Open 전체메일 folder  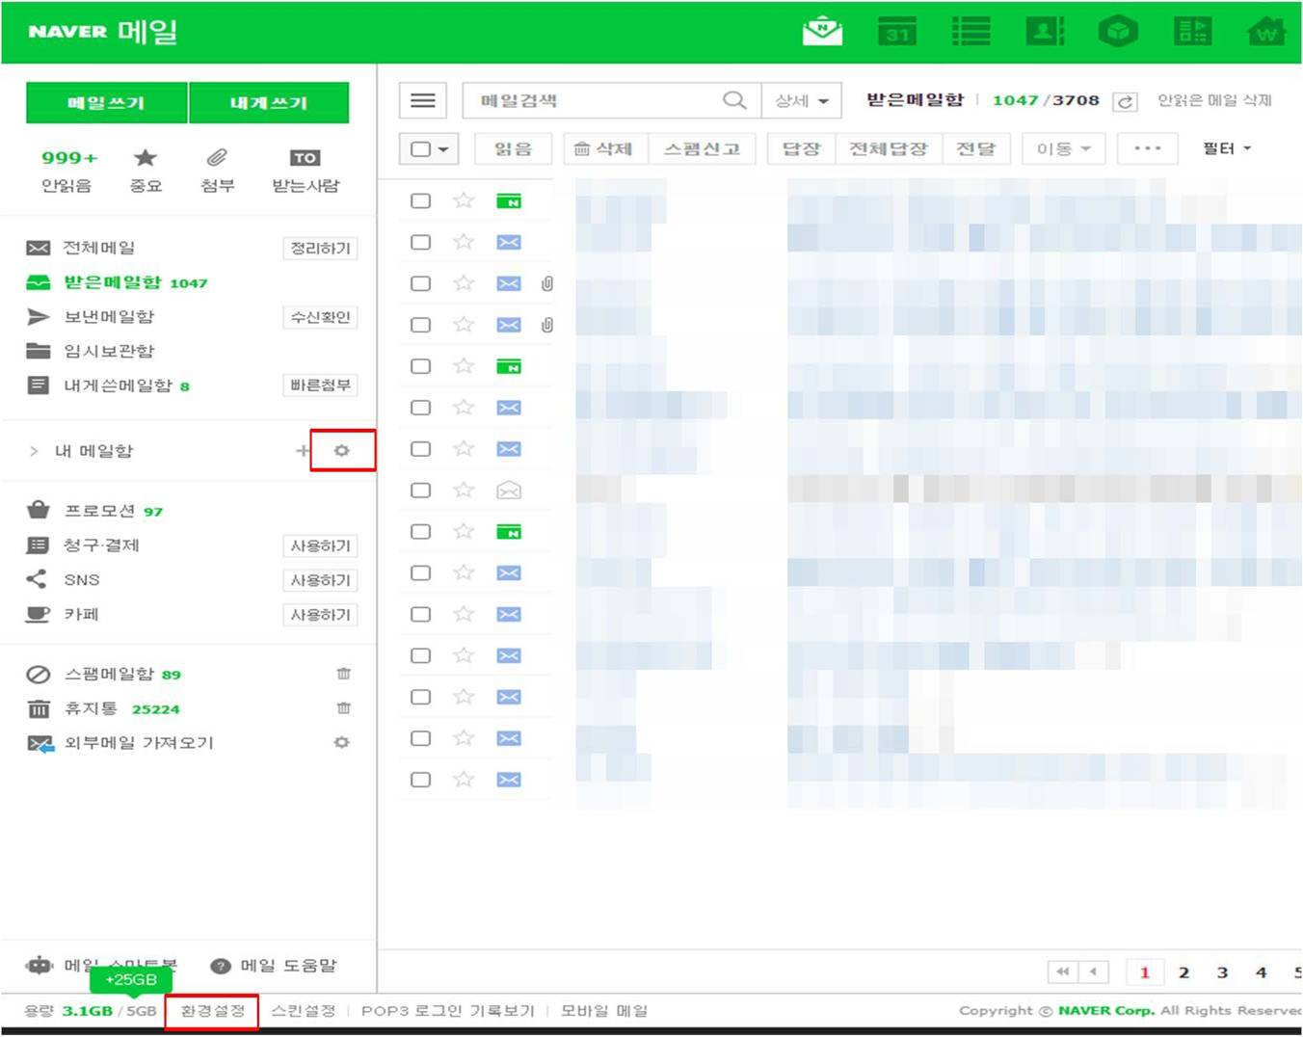coord(99,248)
